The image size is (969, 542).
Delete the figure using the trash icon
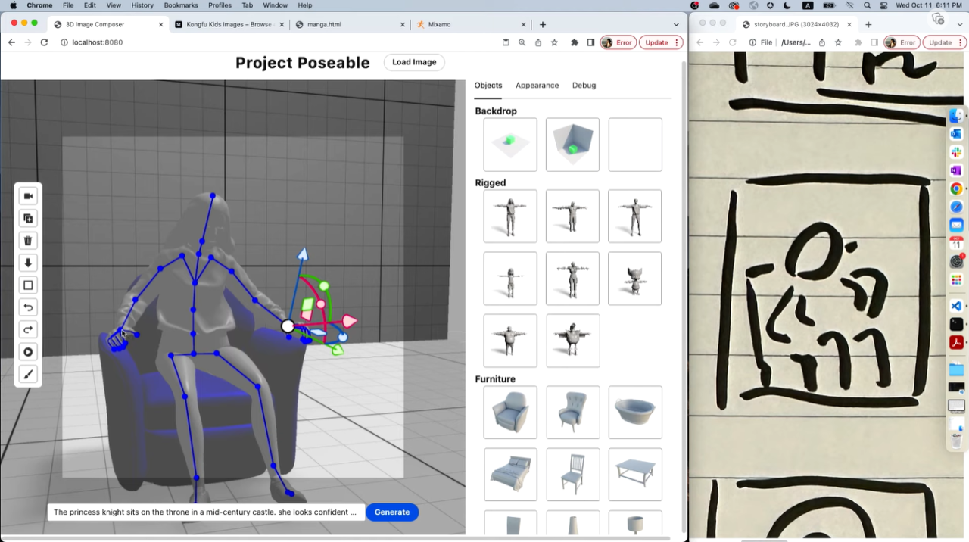pos(28,240)
